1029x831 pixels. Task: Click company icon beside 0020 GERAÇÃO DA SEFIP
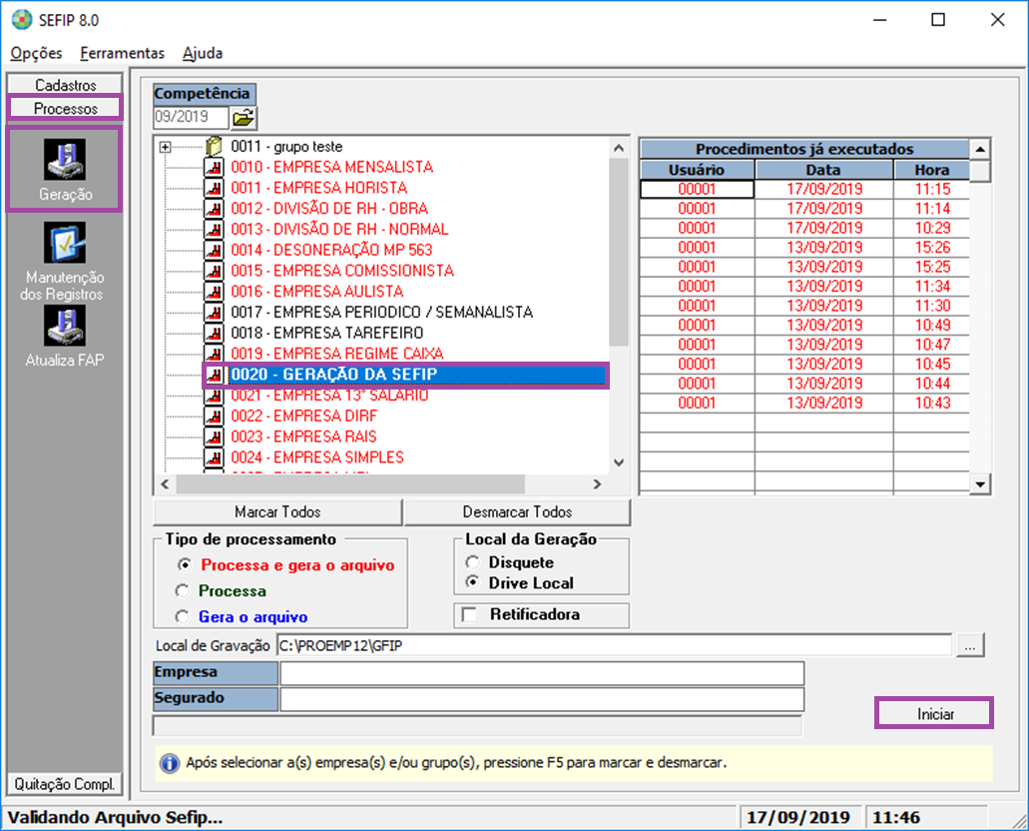tap(214, 375)
